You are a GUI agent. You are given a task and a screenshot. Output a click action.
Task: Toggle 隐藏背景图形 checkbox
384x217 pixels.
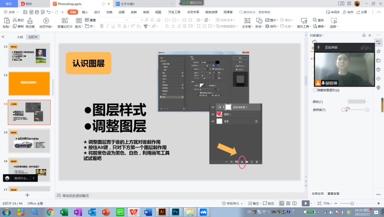[x=314, y=90]
